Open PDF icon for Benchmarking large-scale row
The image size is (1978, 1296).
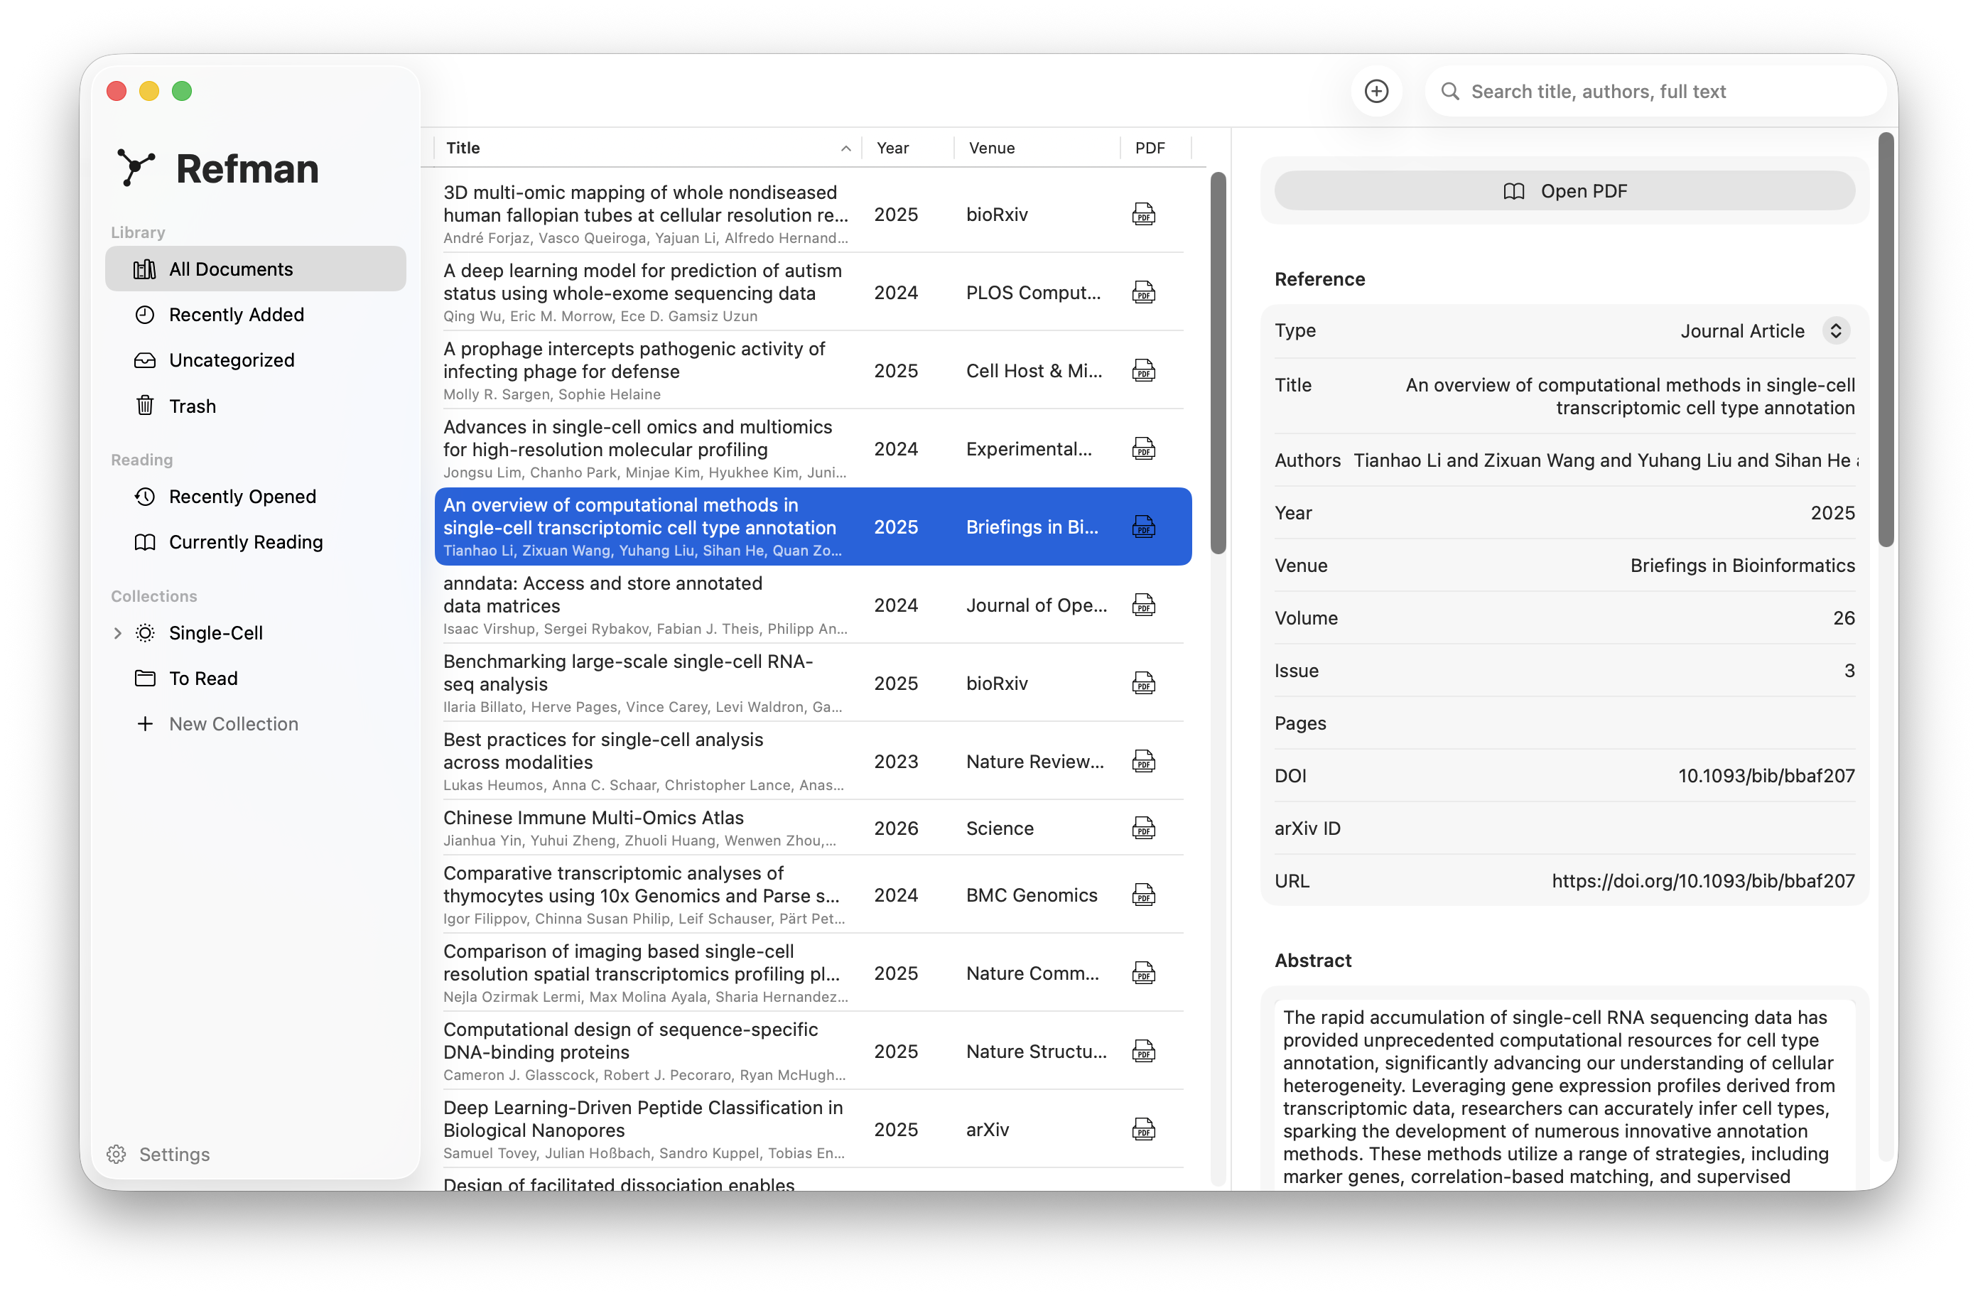1144,684
